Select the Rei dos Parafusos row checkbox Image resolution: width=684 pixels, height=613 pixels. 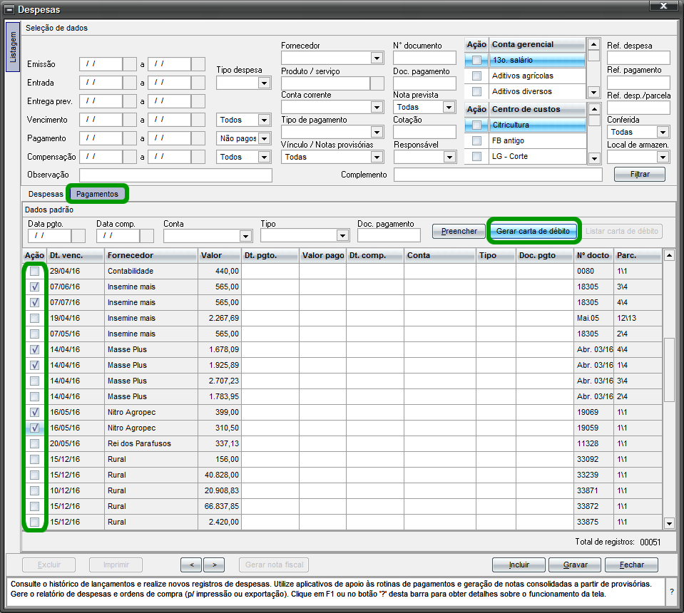(34, 444)
